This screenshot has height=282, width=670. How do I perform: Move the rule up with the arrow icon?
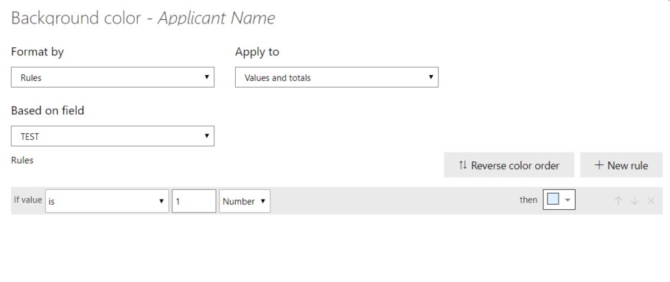(x=618, y=201)
